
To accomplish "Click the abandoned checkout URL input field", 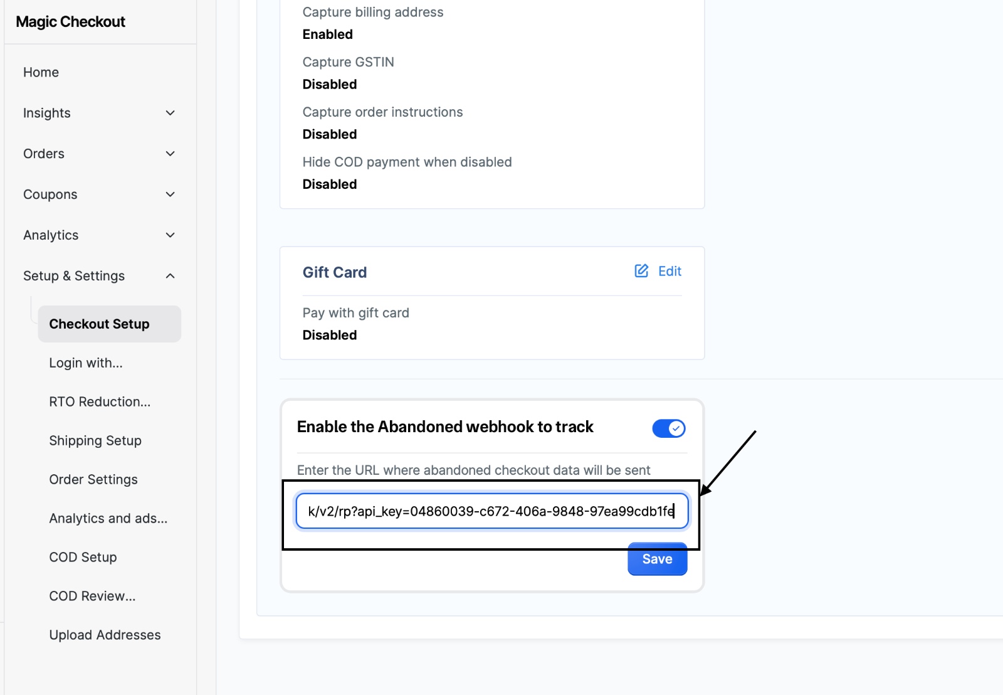I will (491, 511).
